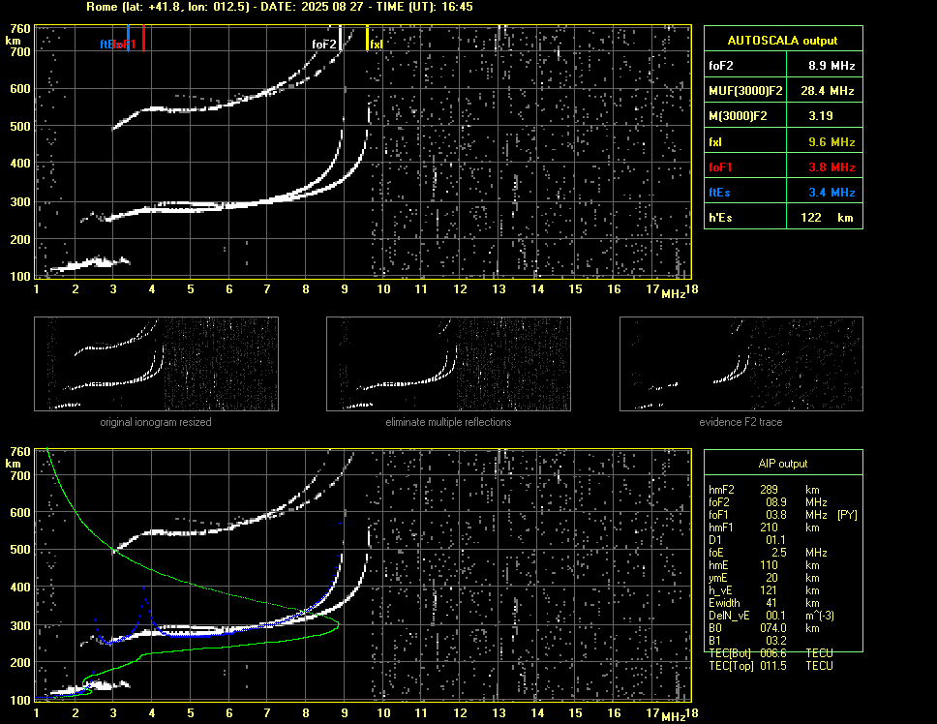Image resolution: width=937 pixels, height=724 pixels.
Task: Click the hmE 110 km row
Action: coord(765,564)
